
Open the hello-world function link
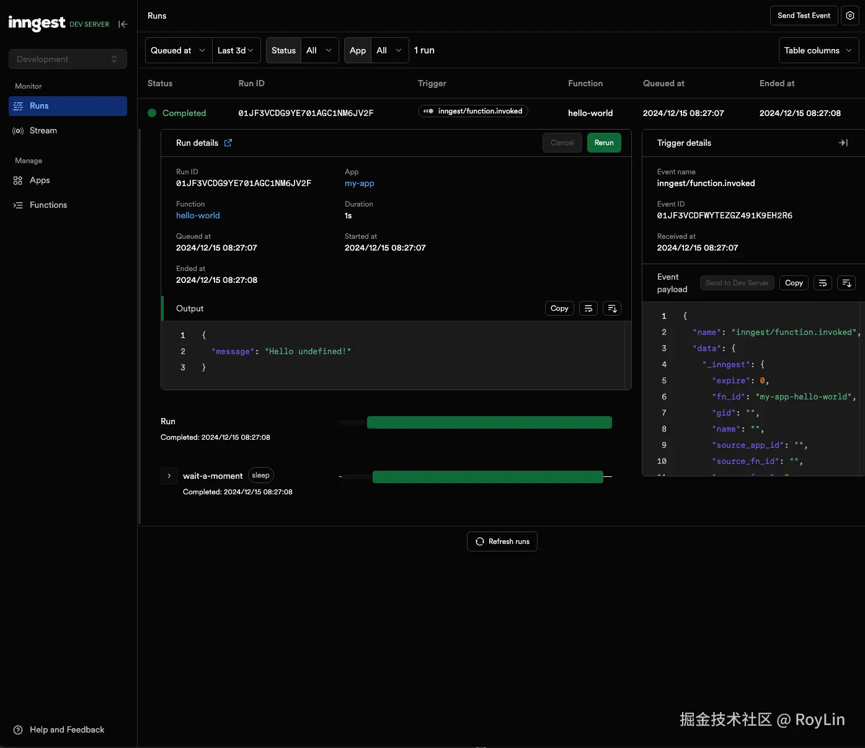[198, 216]
